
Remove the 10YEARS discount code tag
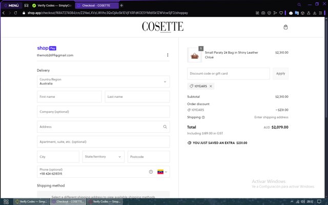(x=211, y=86)
